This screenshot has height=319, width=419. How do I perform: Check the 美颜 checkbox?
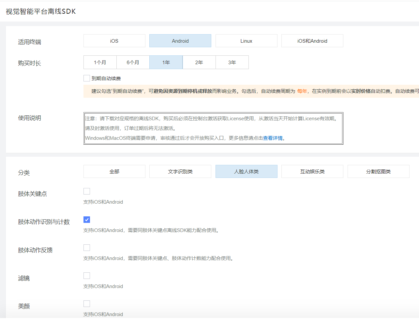(87, 304)
